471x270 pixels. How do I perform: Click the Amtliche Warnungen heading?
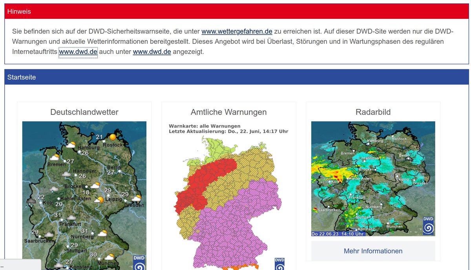pyautogui.click(x=229, y=112)
